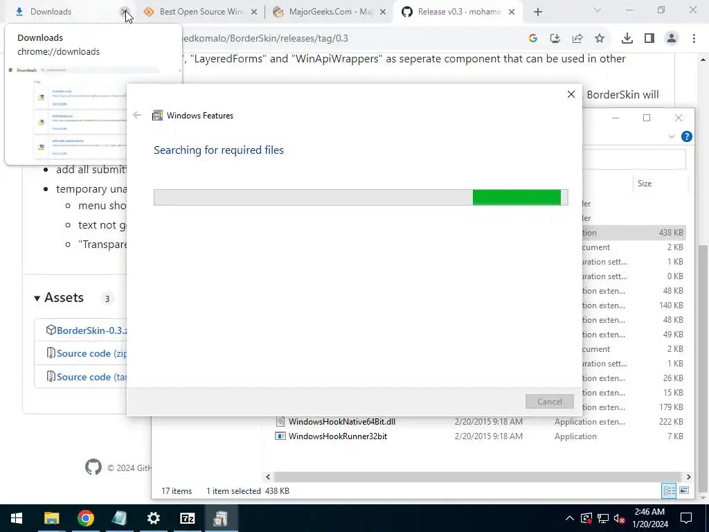This screenshot has width=709, height=532.
Task: Expand the Explorer ribbon chevron
Action: (672, 136)
